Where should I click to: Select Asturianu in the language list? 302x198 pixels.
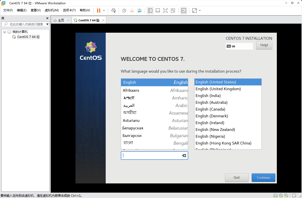(x=155, y=121)
